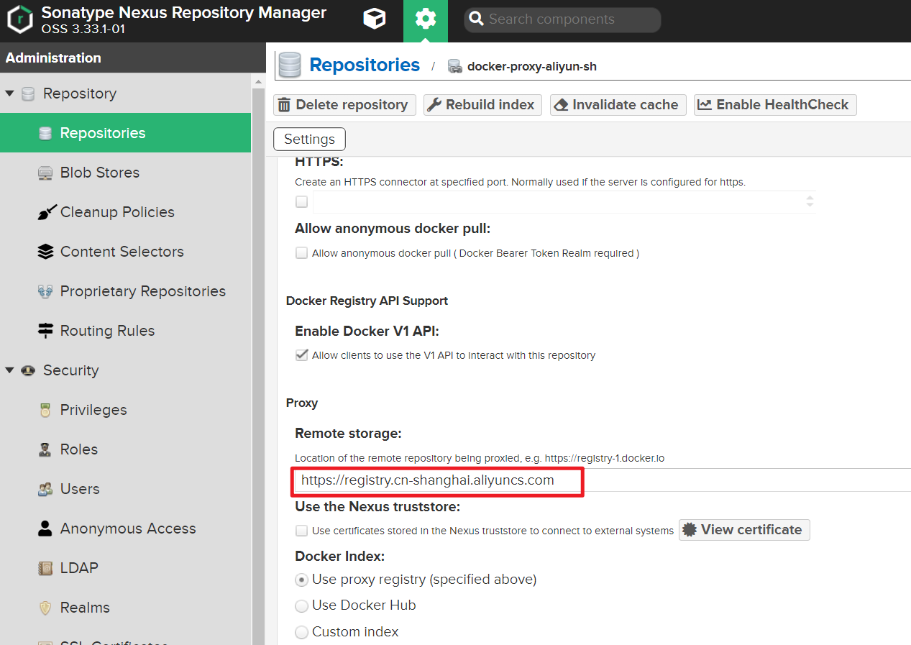This screenshot has height=645, width=911.
Task: Click the Realms label
Action: point(85,608)
